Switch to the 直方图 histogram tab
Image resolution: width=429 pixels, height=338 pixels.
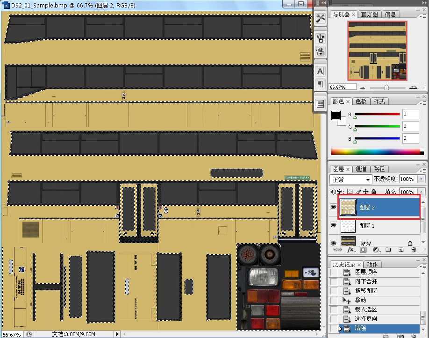pos(369,14)
